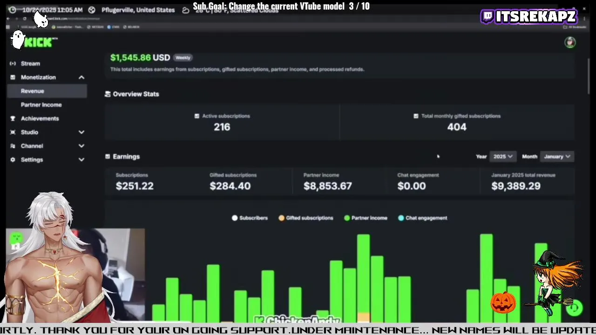Click the $1,545.86 USD total

coord(140,58)
